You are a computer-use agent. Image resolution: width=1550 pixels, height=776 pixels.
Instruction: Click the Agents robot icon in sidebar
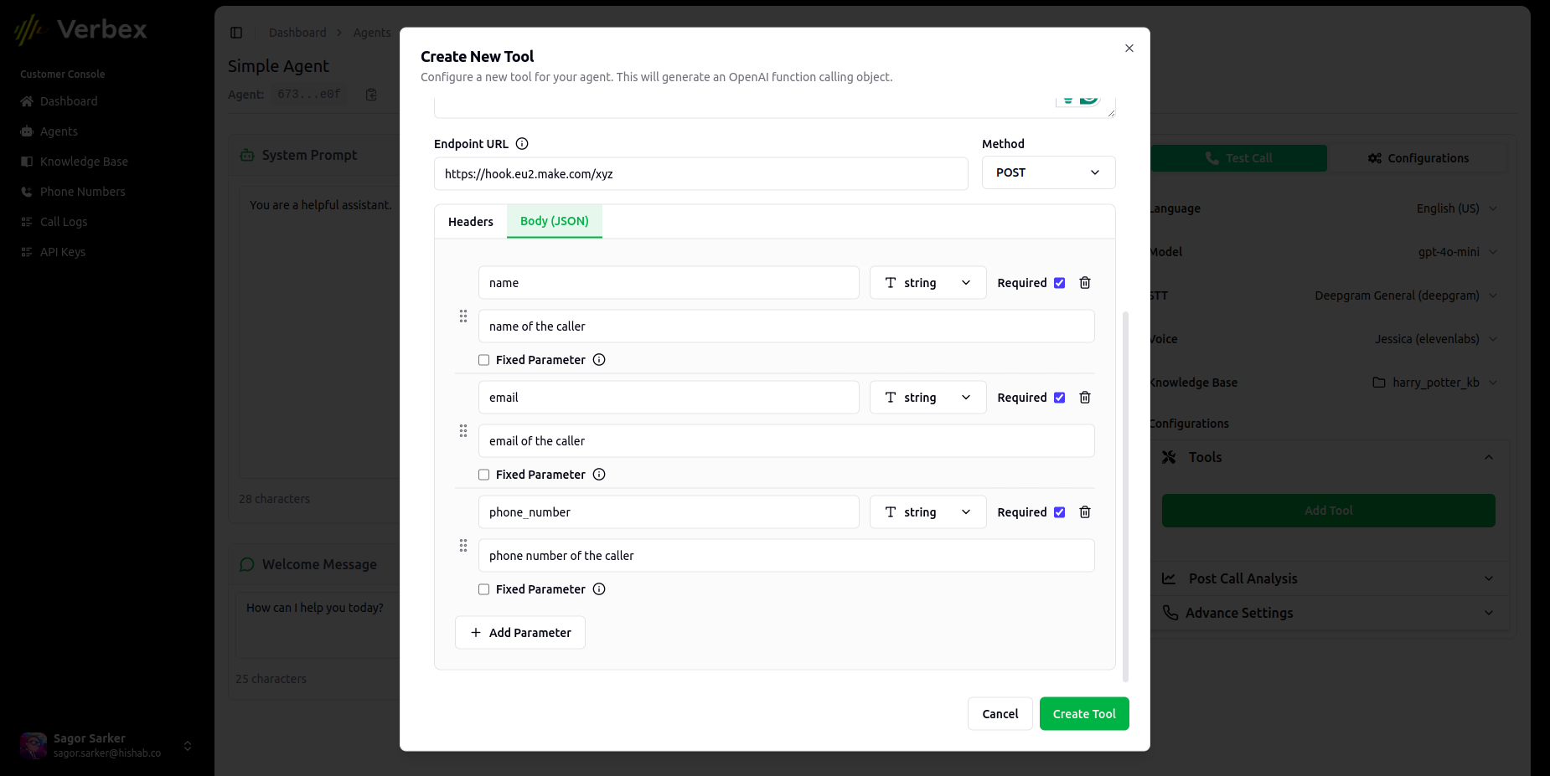[27, 131]
